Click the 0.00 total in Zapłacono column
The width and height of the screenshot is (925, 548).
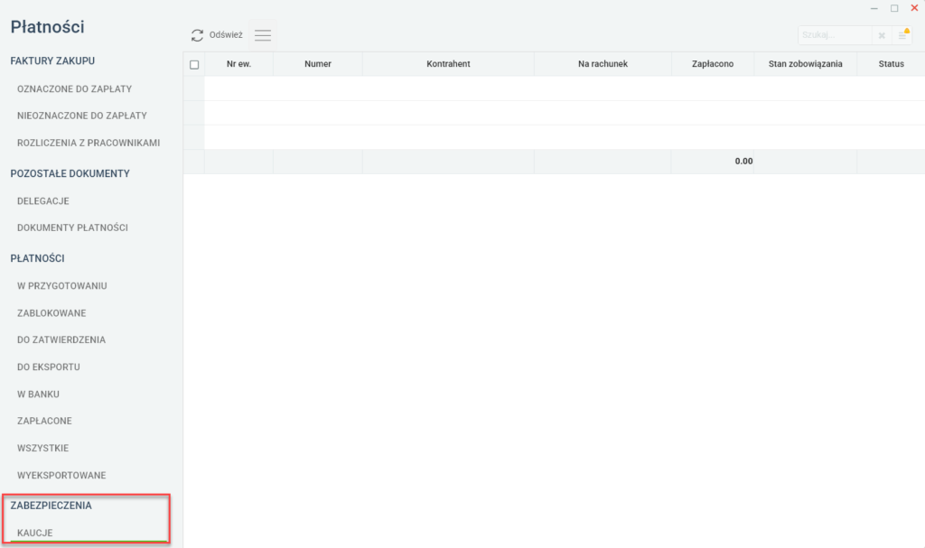pos(743,161)
